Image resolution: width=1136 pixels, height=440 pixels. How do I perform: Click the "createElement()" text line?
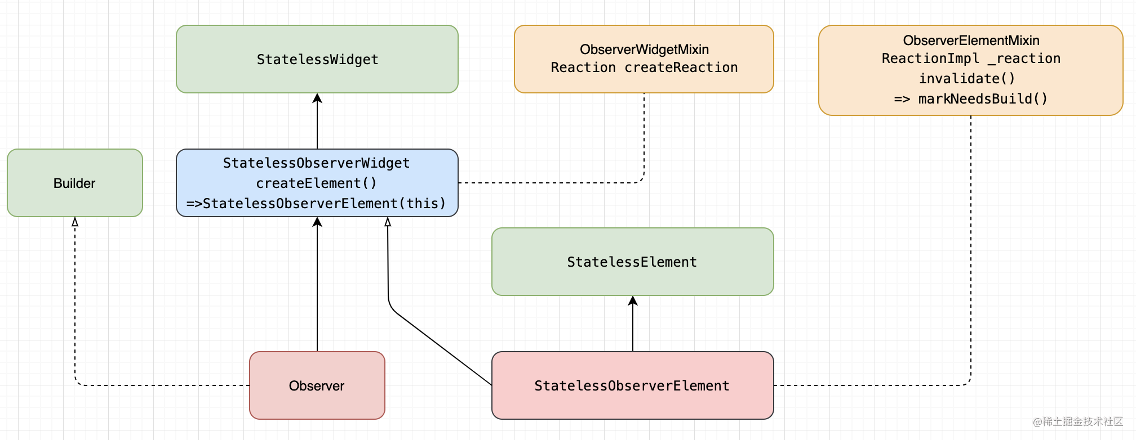coord(316,183)
